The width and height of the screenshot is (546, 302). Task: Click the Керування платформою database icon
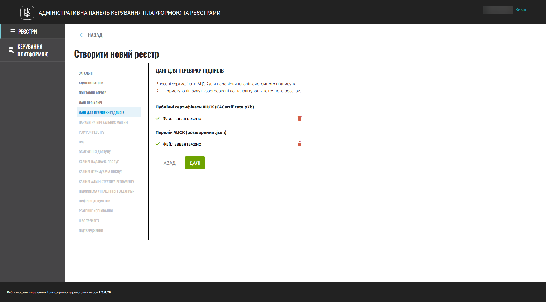[11, 50]
